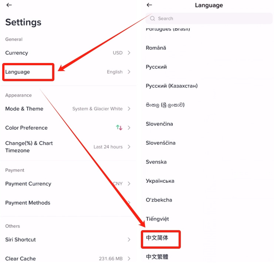Select Русский language option
274x265 pixels.
156,67
